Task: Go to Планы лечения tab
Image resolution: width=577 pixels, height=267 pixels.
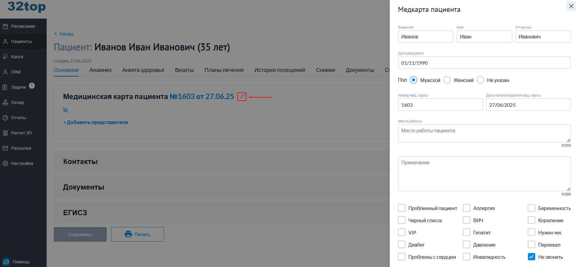Action: point(224,70)
